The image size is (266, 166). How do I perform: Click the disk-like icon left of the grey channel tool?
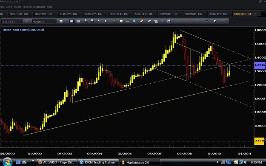[169, 21]
